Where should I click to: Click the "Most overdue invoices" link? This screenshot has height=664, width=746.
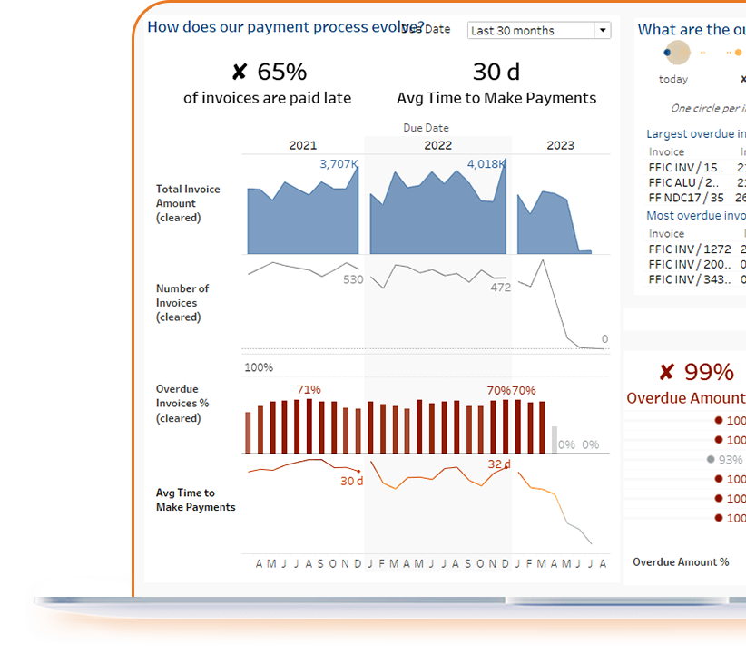[695, 215]
